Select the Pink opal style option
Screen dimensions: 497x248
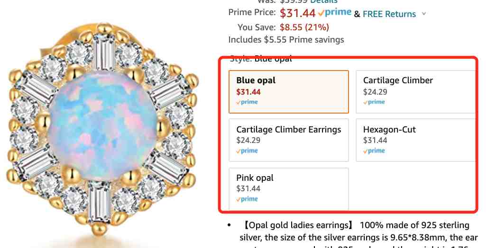pyautogui.click(x=289, y=189)
